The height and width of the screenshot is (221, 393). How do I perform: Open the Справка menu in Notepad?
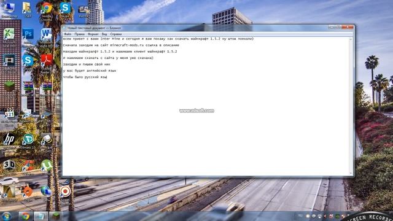116,34
